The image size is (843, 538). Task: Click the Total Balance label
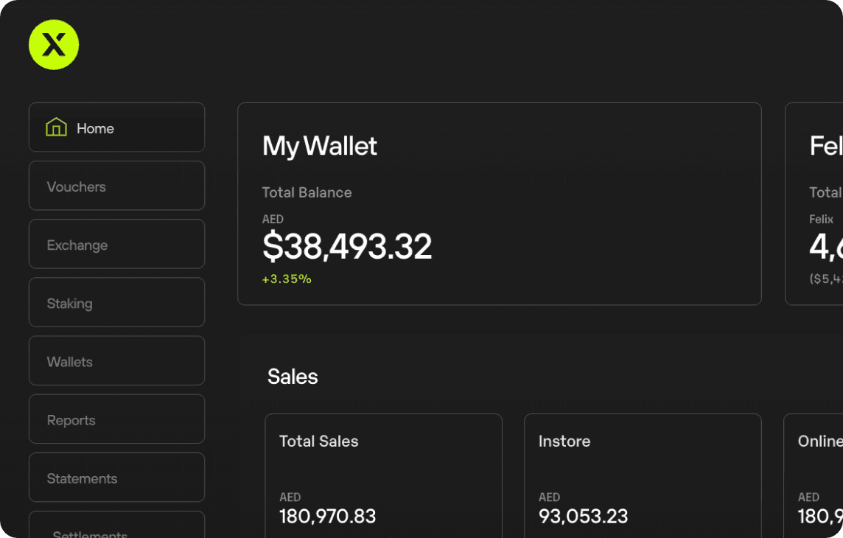307,192
